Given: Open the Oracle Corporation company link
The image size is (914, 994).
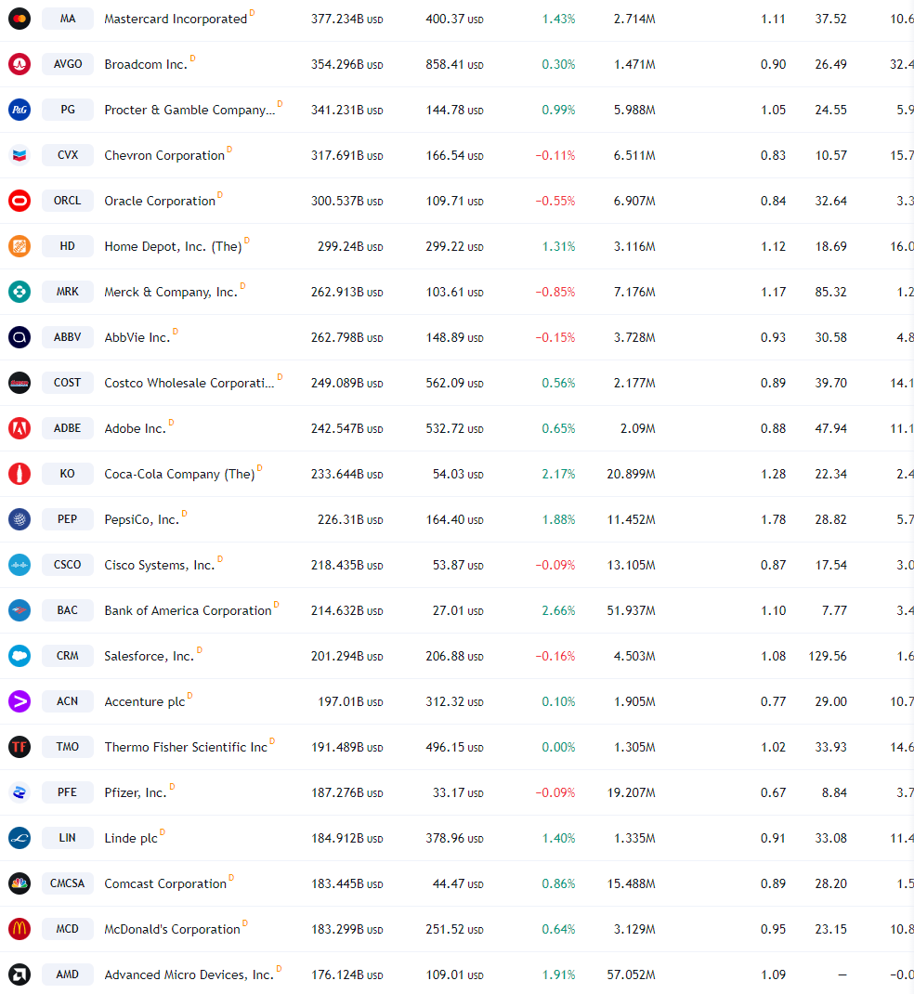Looking at the screenshot, I should tap(160, 201).
